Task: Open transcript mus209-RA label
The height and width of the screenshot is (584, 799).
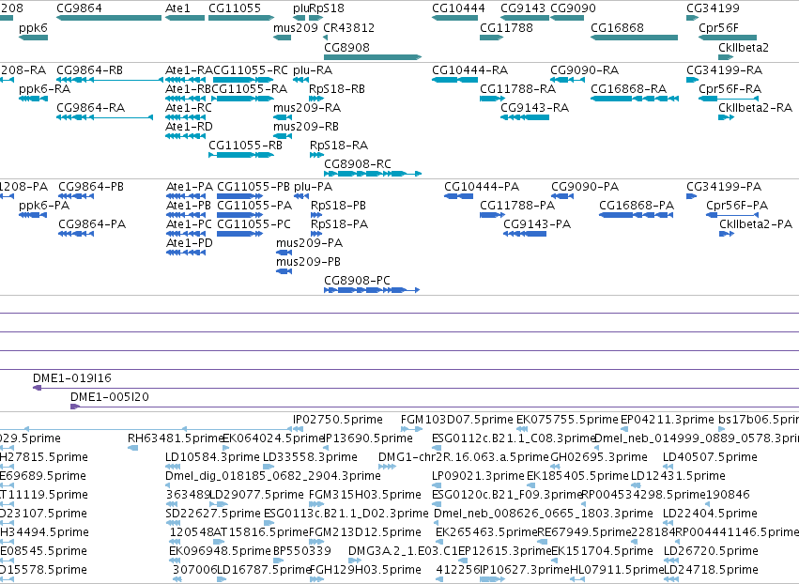Action: click(307, 108)
